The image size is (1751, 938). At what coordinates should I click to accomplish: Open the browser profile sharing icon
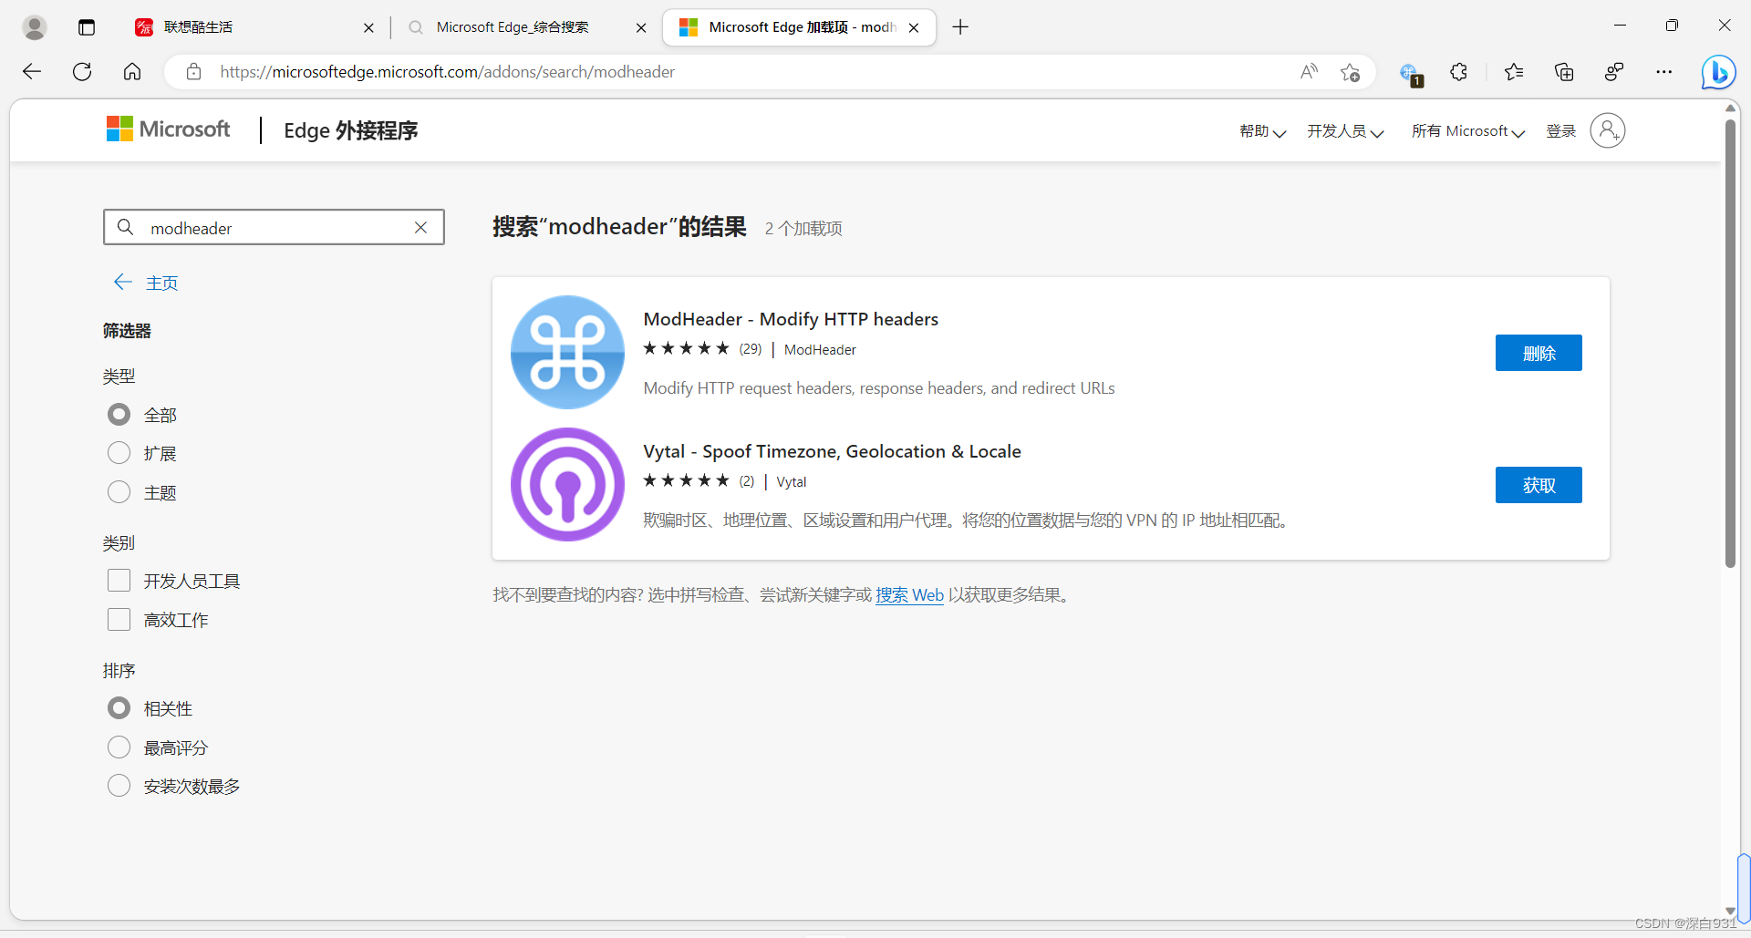[1614, 72]
